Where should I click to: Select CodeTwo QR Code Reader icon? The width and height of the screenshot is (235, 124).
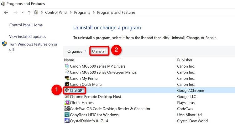[67, 109]
